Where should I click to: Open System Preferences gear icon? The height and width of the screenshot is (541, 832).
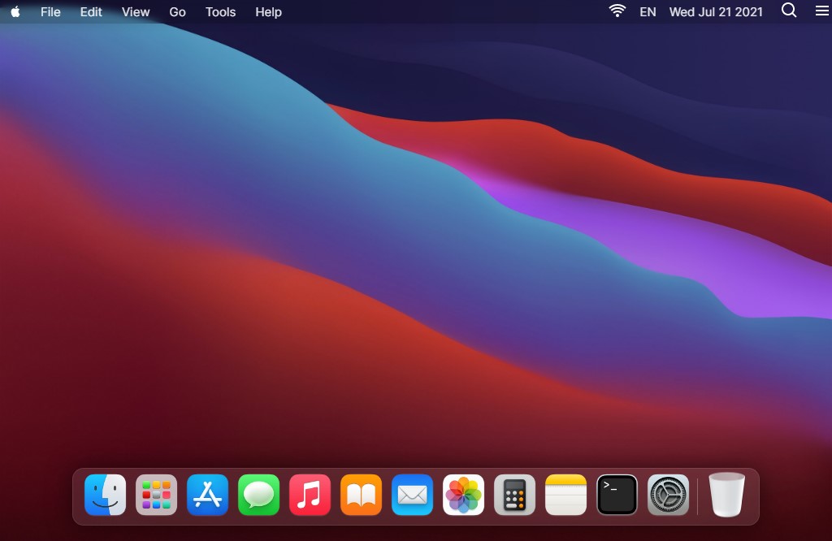(x=668, y=495)
